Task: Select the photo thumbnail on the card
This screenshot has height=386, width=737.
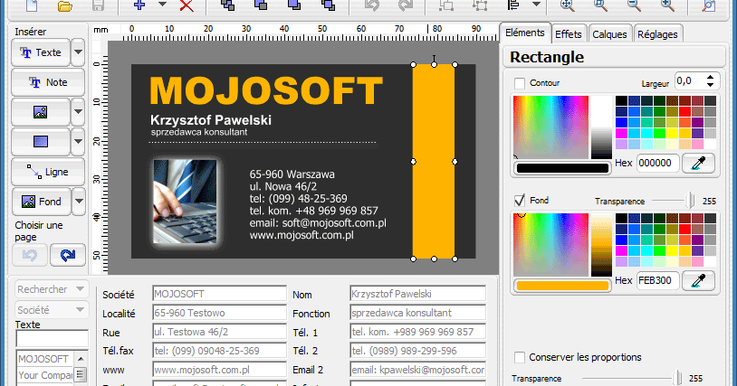Action: coord(186,202)
